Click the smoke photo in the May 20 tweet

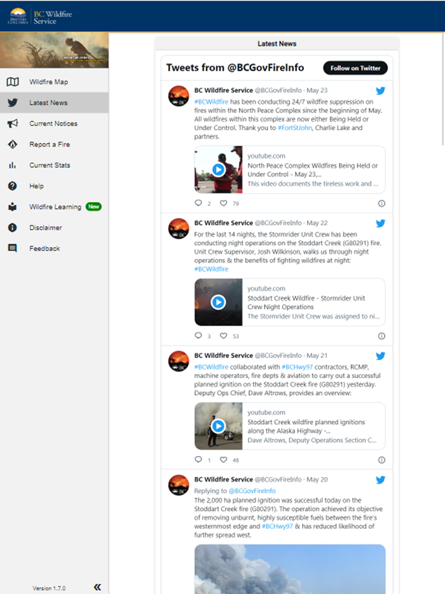(x=290, y=569)
